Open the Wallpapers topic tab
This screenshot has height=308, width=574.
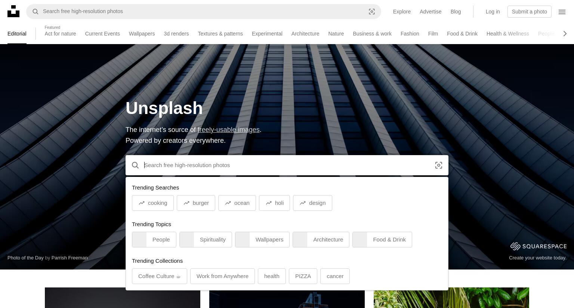click(142, 34)
